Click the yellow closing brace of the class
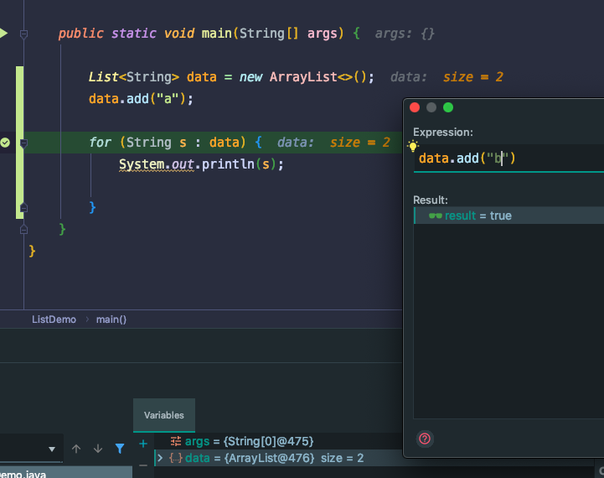Viewport: 604px width, 478px height. click(x=32, y=252)
